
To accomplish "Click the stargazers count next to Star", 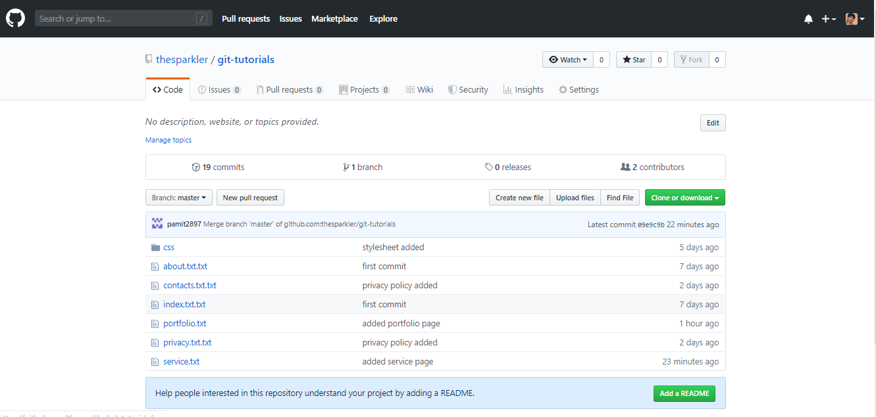I will (659, 60).
